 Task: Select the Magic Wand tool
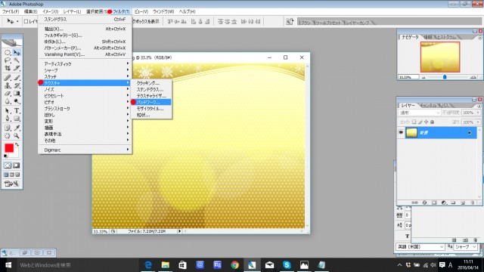pos(17,60)
